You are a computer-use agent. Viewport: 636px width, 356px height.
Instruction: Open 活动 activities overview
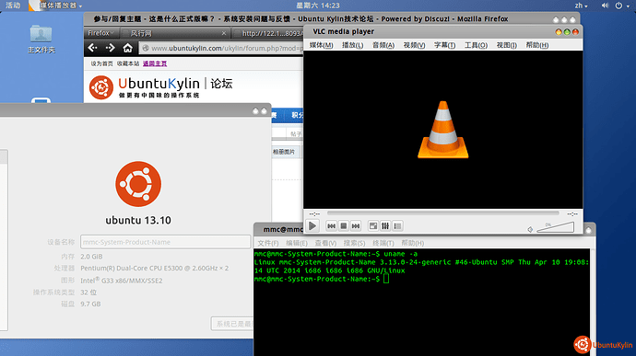(x=13, y=6)
